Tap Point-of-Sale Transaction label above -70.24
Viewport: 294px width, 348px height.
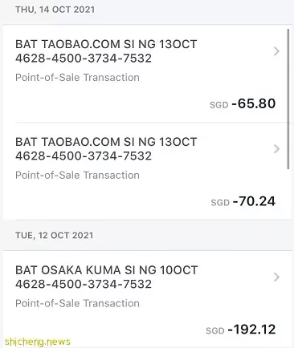77,176
